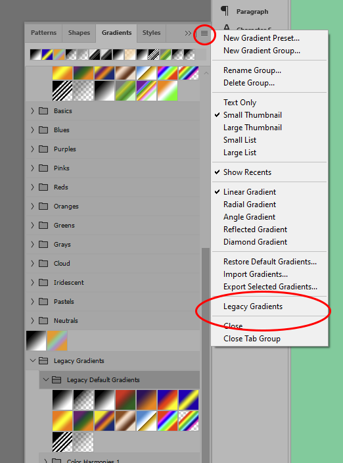
Task: Choose Text Only view
Action: (x=240, y=103)
